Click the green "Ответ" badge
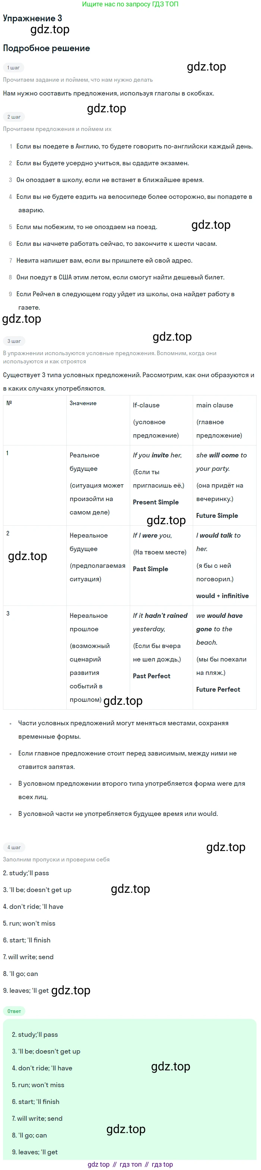The height and width of the screenshot is (1170, 261). point(14,1011)
